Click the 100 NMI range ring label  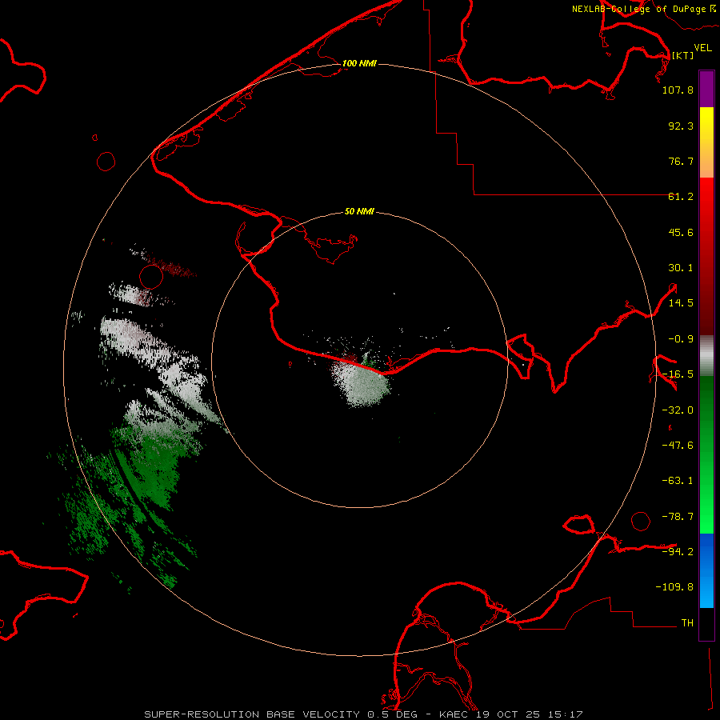tap(359, 63)
